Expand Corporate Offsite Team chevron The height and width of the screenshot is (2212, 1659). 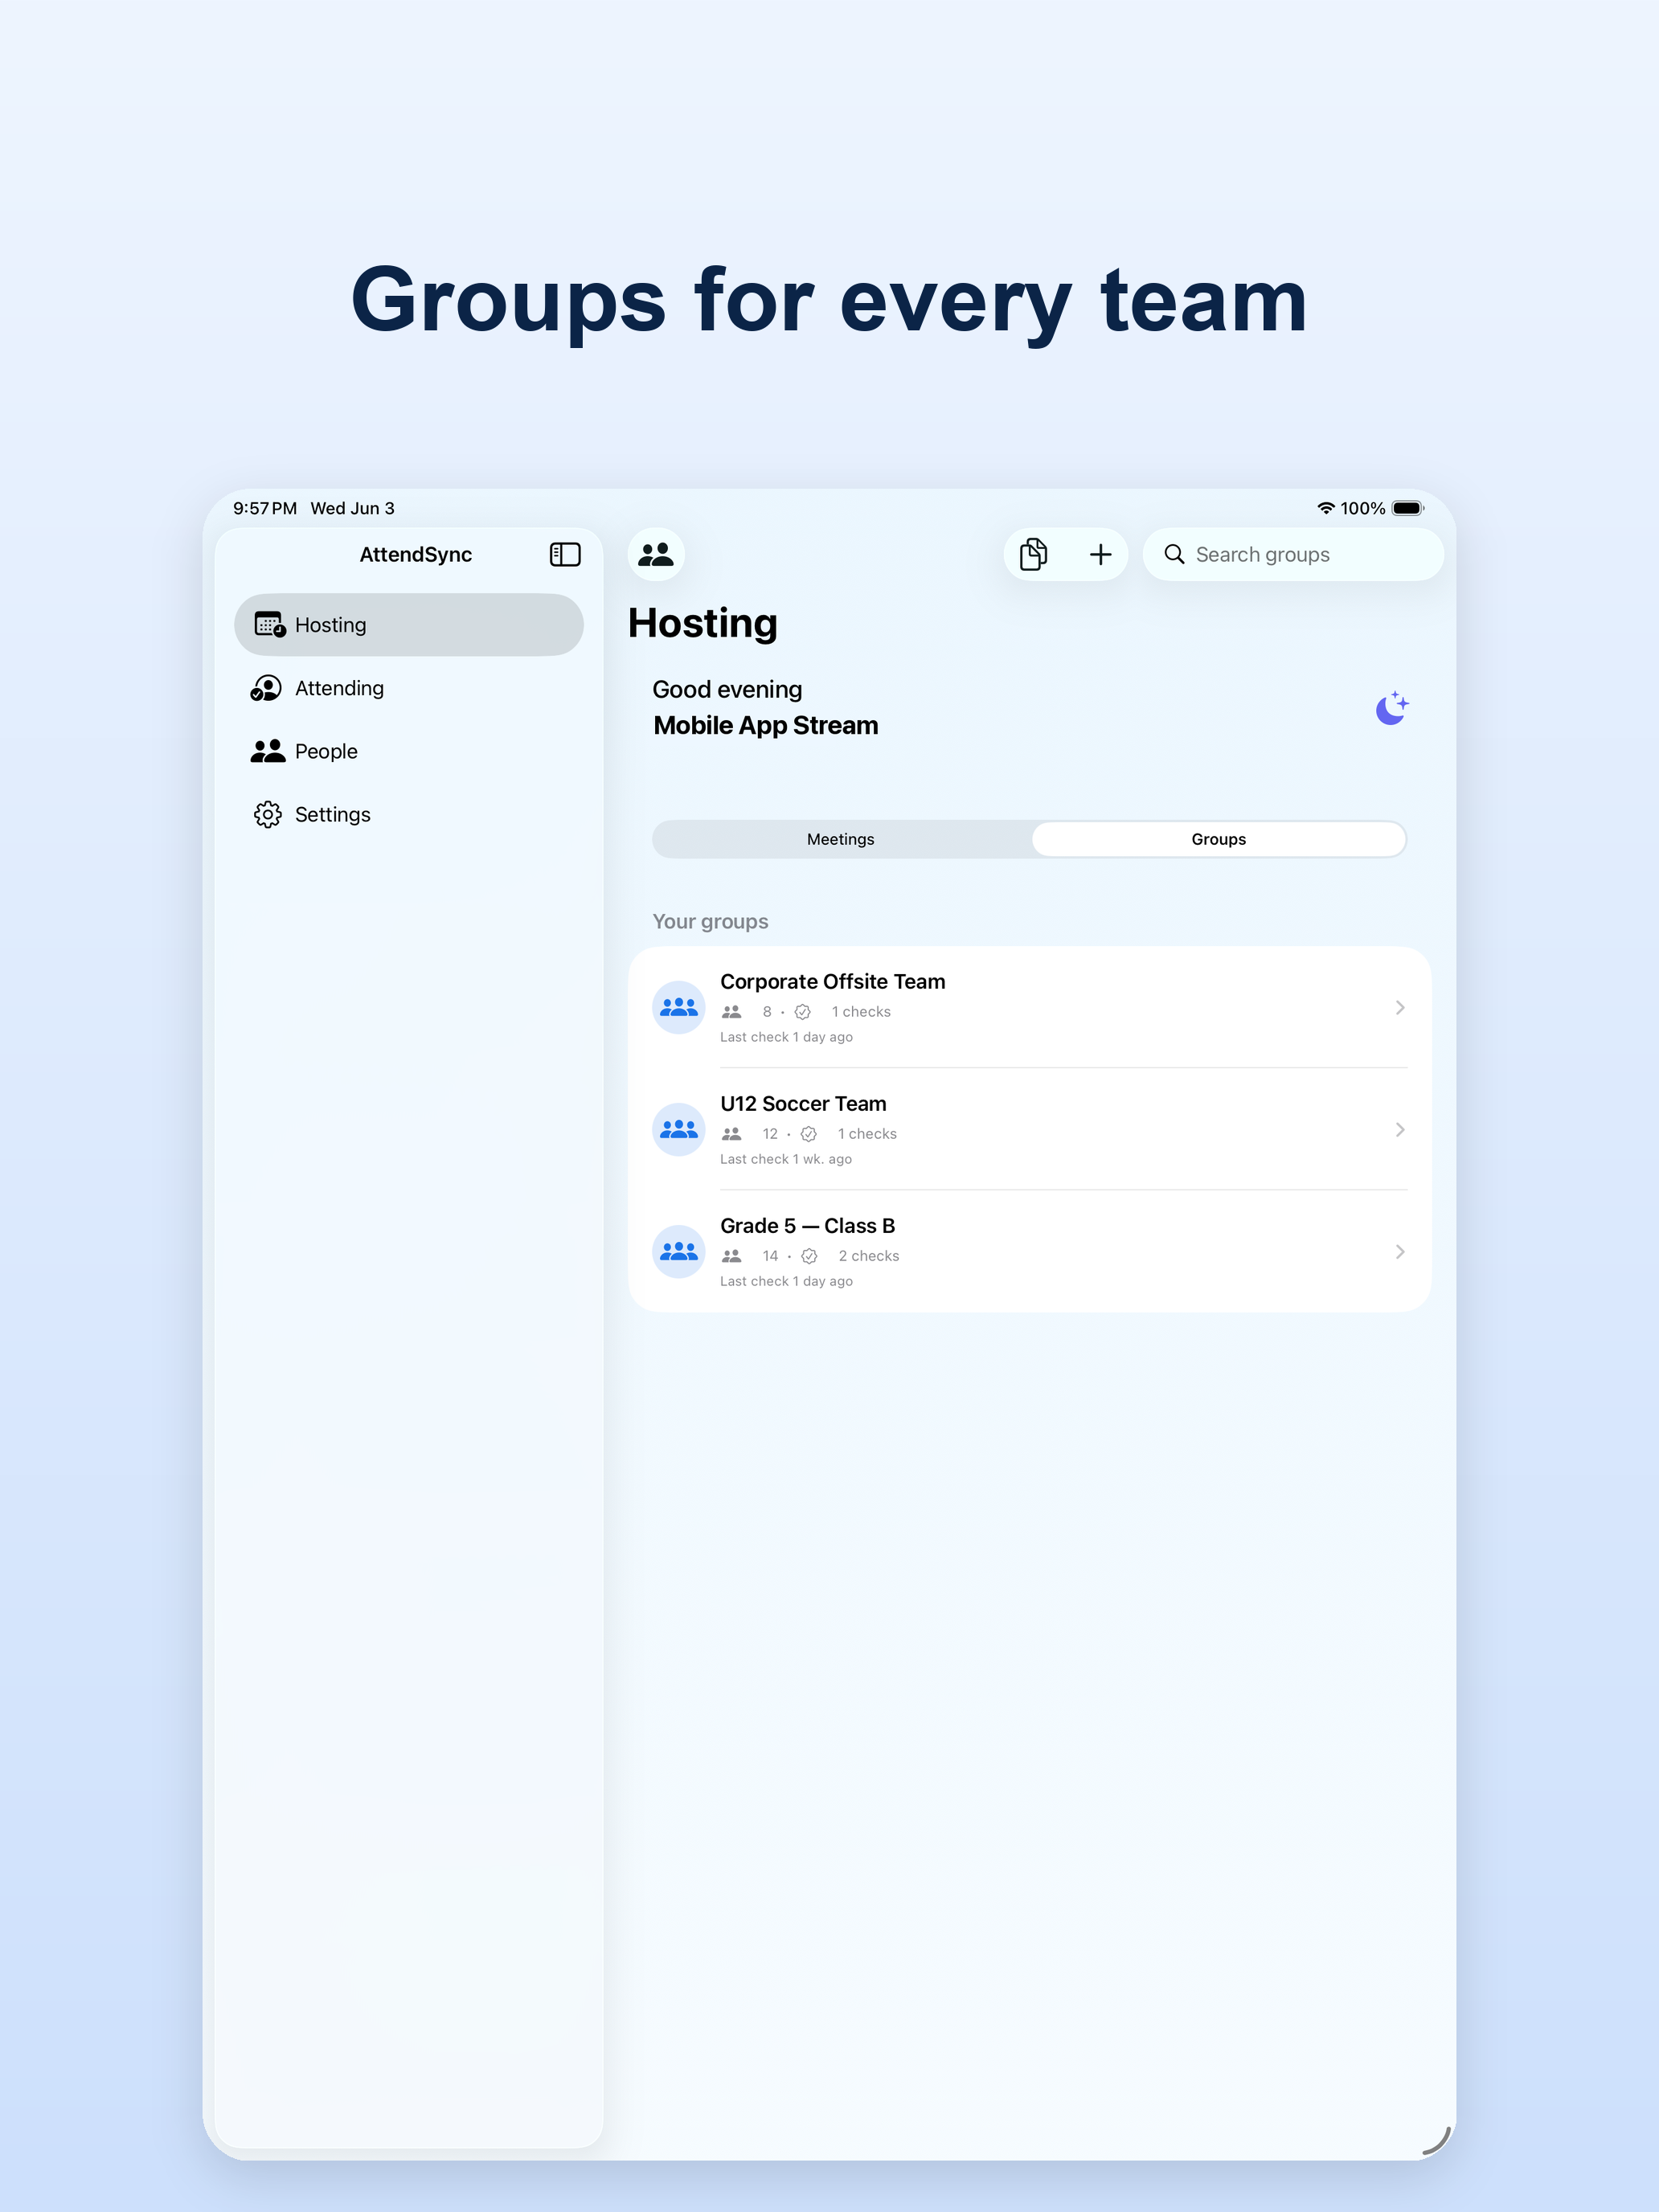[1400, 1007]
